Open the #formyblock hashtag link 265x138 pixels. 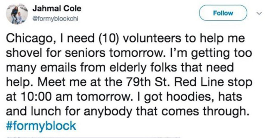coord(41,126)
